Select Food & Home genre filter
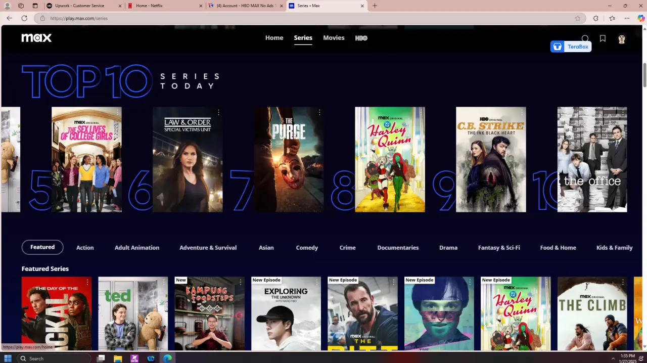The height and width of the screenshot is (363, 647). coord(558,248)
